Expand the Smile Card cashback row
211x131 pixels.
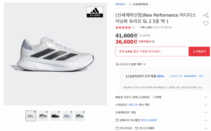click(206, 105)
